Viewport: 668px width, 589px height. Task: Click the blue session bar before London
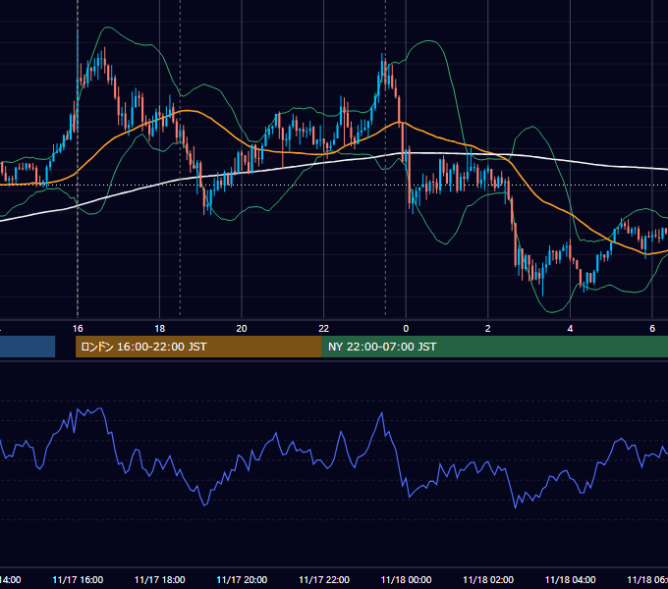(28, 347)
